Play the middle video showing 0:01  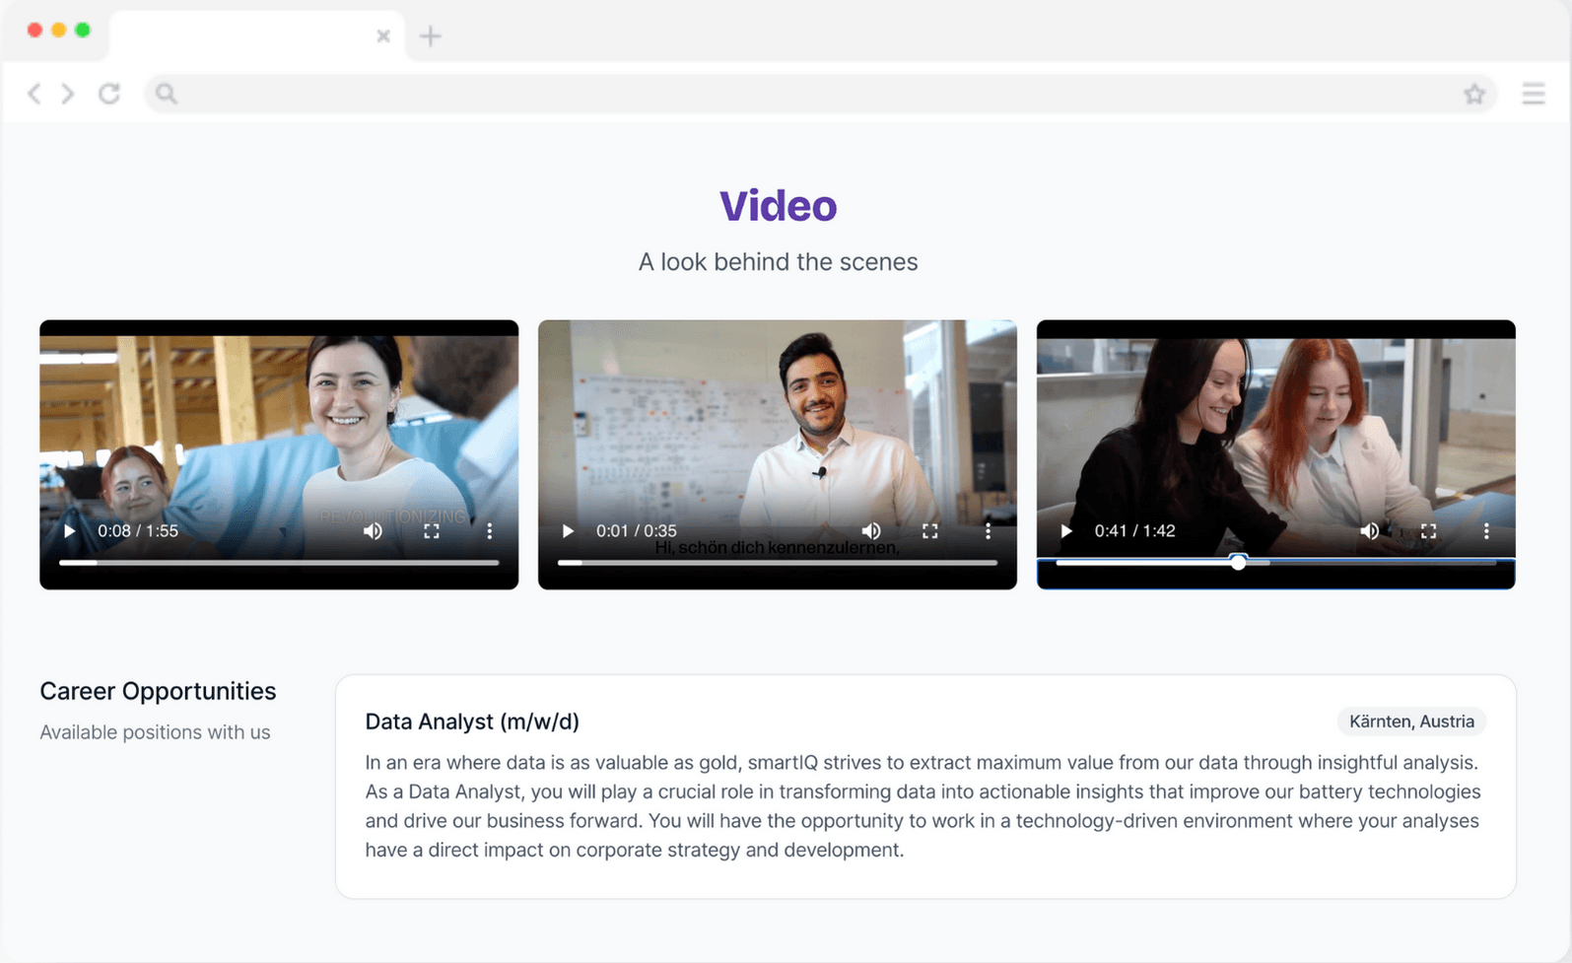[x=568, y=531]
